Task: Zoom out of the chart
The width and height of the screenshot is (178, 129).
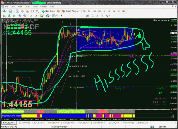Action: [25, 16]
